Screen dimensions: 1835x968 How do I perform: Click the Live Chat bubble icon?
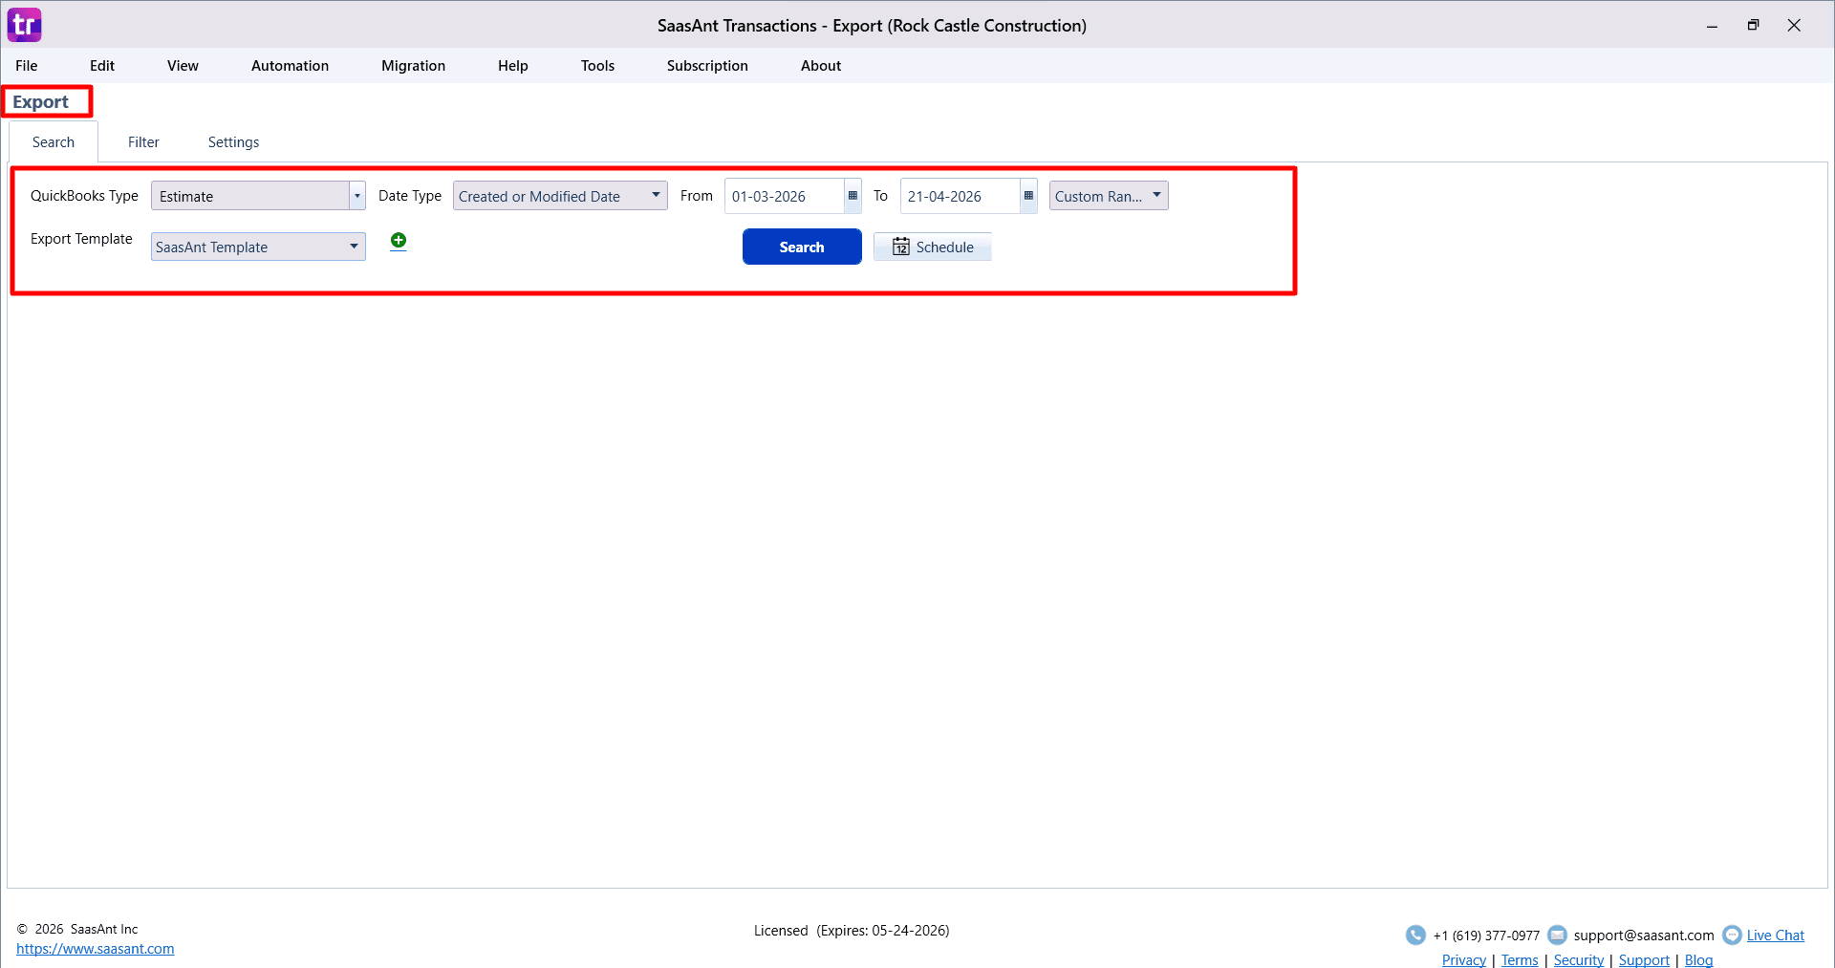tap(1732, 935)
